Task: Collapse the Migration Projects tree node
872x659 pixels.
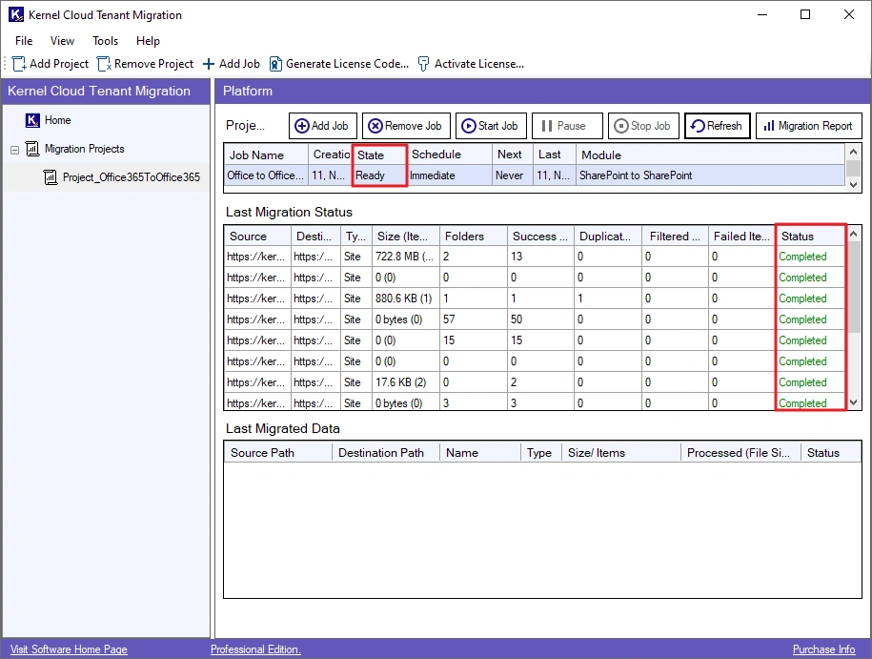Action: click(15, 150)
